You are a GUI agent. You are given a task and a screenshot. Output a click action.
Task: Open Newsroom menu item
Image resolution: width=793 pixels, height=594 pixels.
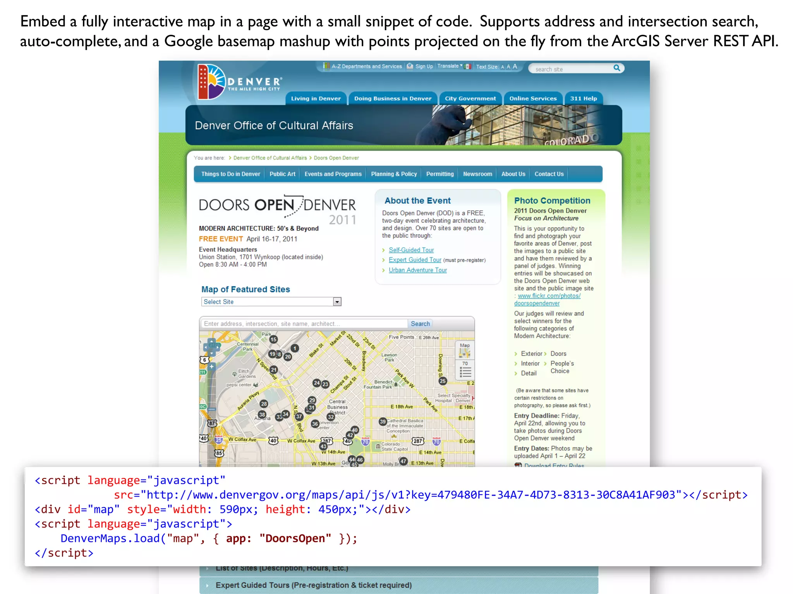click(477, 174)
